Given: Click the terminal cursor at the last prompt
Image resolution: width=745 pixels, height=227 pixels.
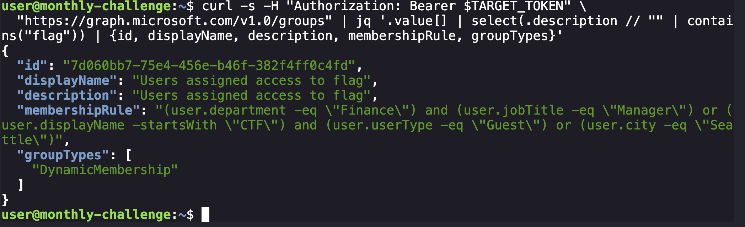Looking at the screenshot, I should pos(205,215).
